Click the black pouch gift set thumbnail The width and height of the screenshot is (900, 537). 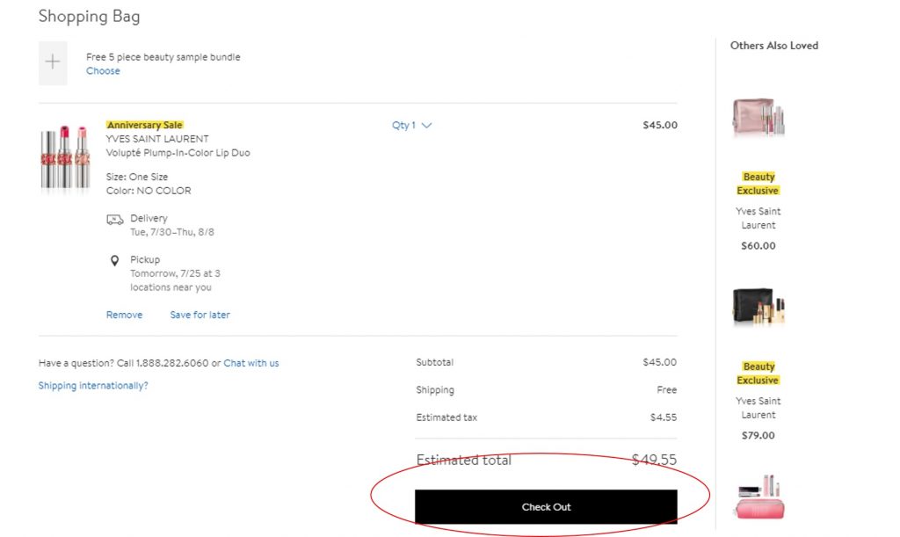click(x=758, y=307)
